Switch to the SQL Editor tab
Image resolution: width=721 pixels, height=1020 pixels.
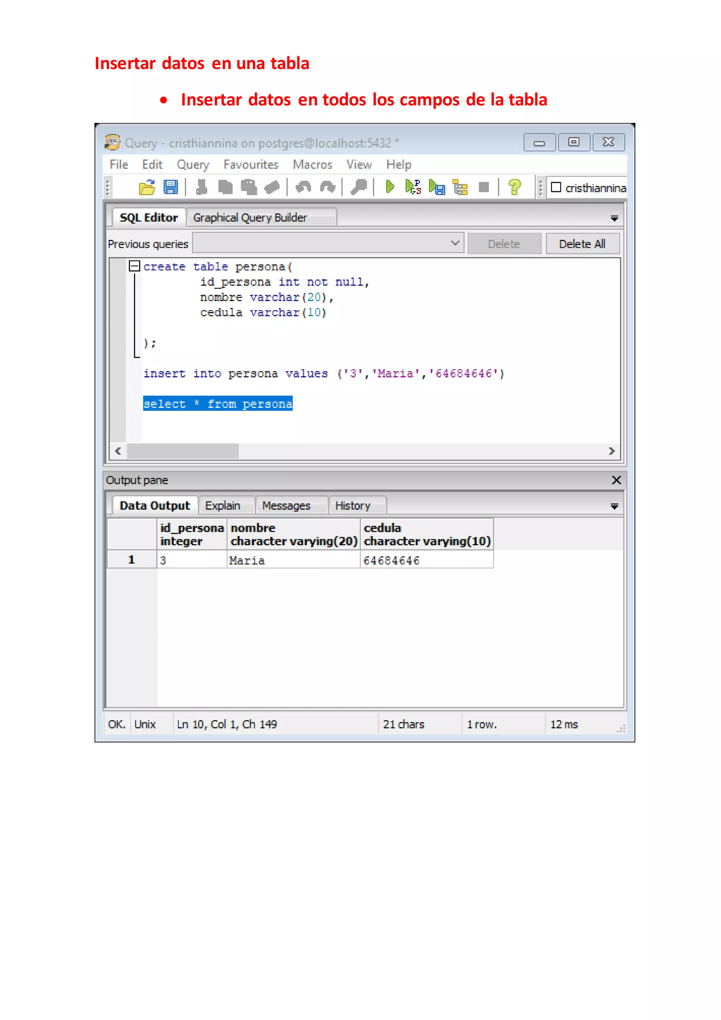click(149, 218)
